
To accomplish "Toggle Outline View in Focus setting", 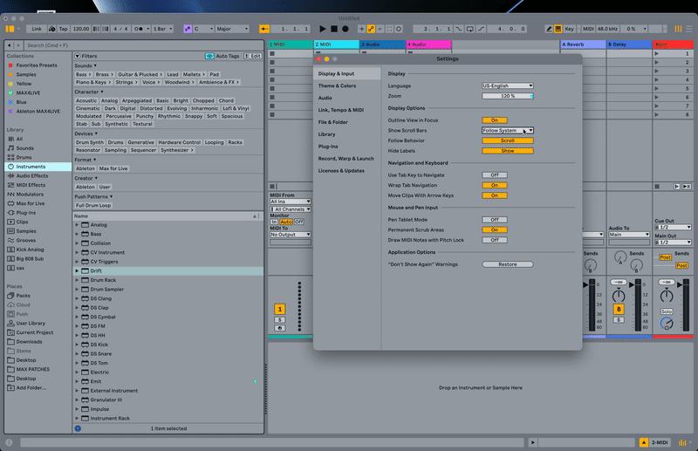I will (x=494, y=120).
